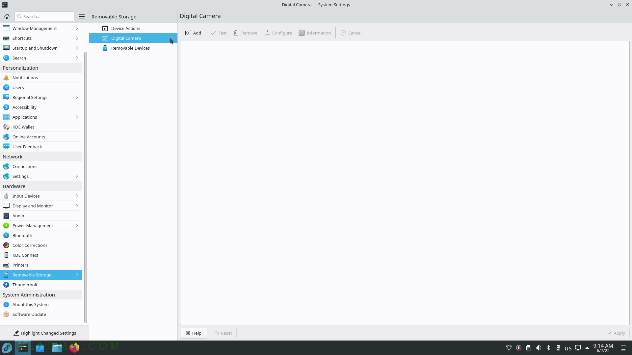The image size is (632, 355).
Task: Click the KDE Wallet icon
Action: tap(6, 127)
